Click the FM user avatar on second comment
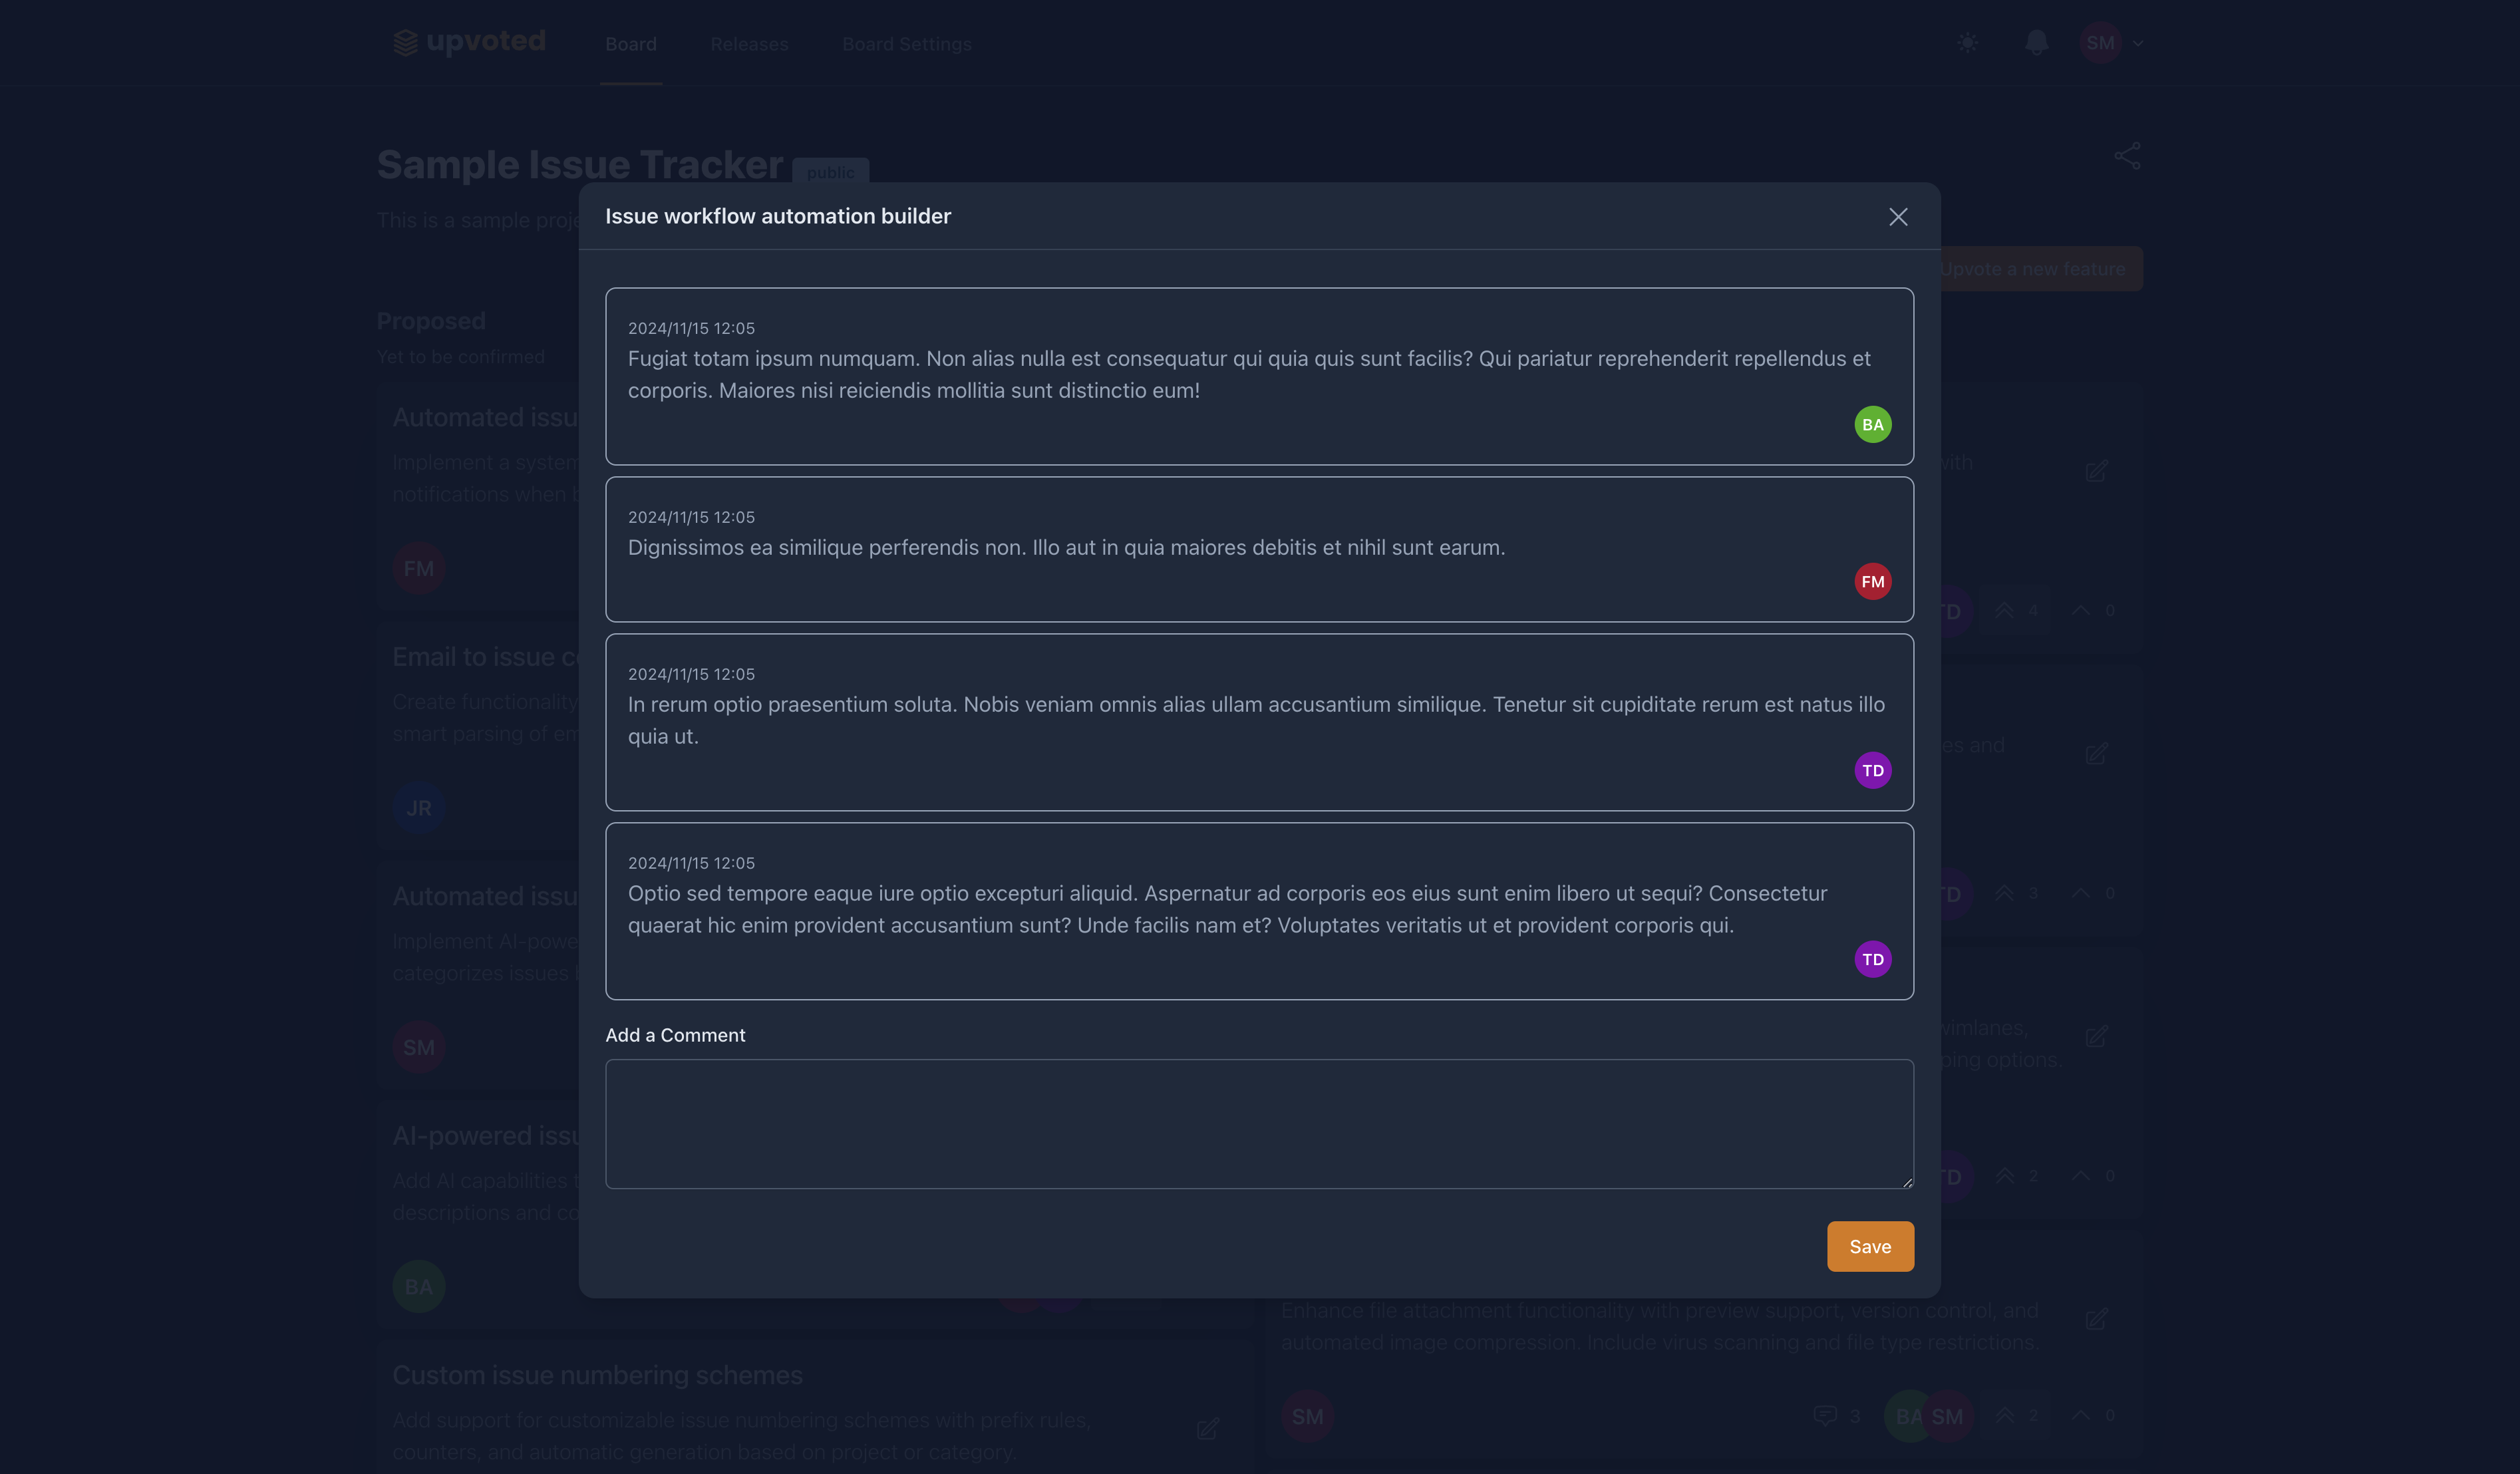 (1873, 581)
